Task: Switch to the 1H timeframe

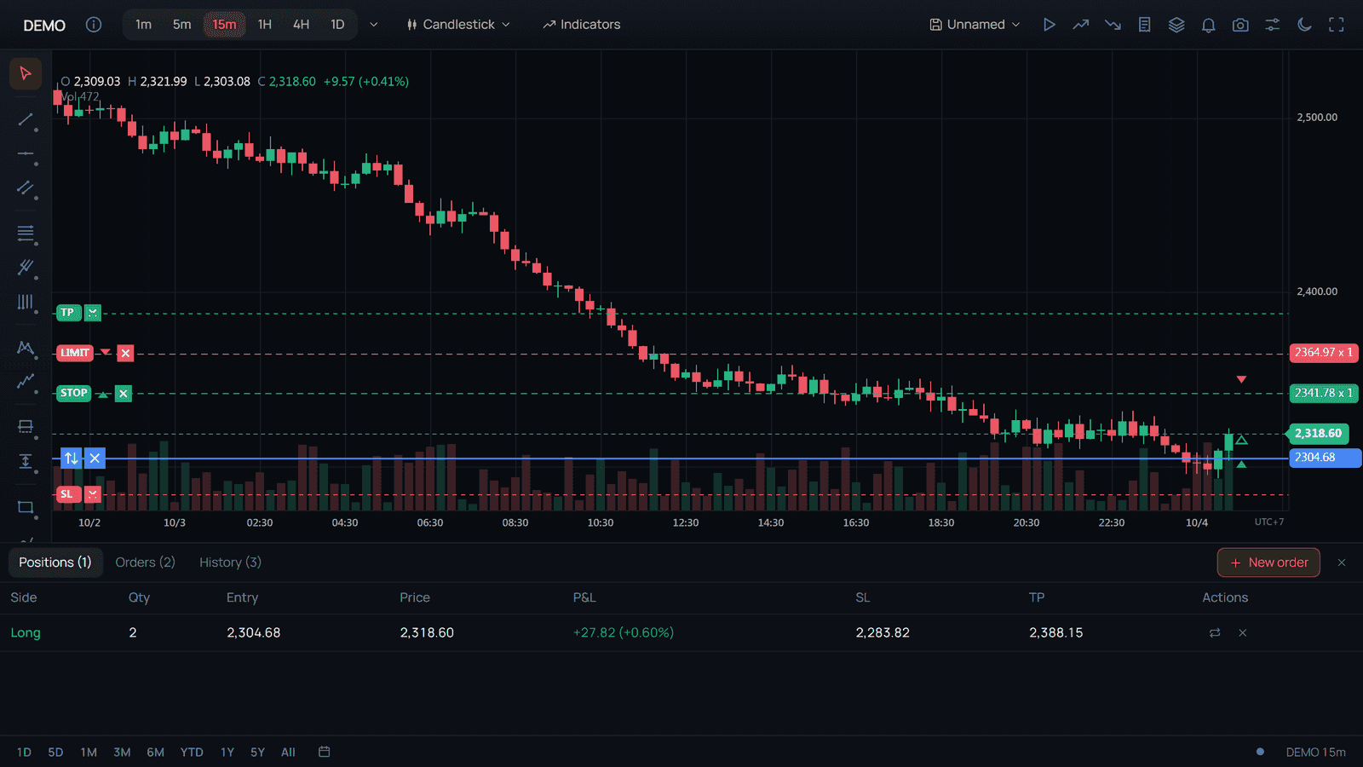Action: click(265, 25)
